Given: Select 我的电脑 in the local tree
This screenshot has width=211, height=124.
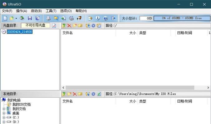Looking at the screenshot, I should (x=14, y=100).
